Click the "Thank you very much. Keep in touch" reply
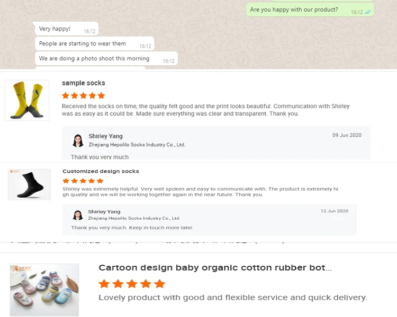This screenshot has width=397, height=317. (132, 228)
